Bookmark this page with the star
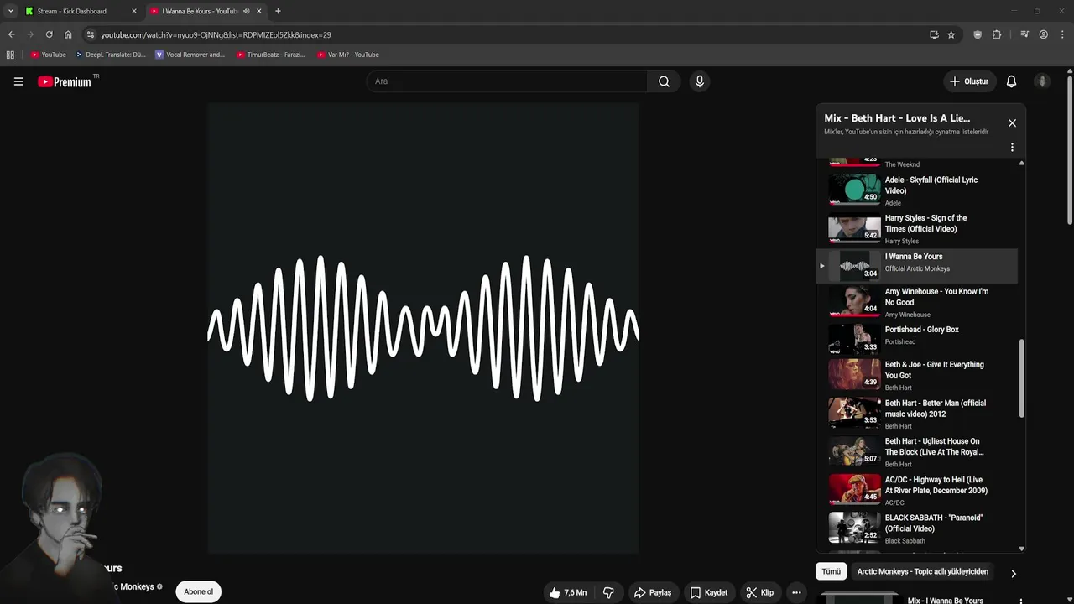 point(951,34)
